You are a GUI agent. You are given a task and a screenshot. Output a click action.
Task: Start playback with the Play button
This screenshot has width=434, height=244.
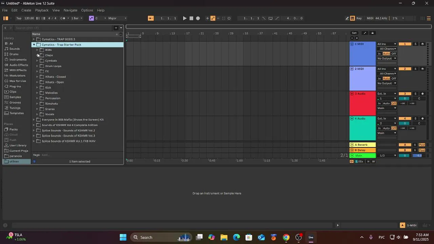(x=184, y=18)
